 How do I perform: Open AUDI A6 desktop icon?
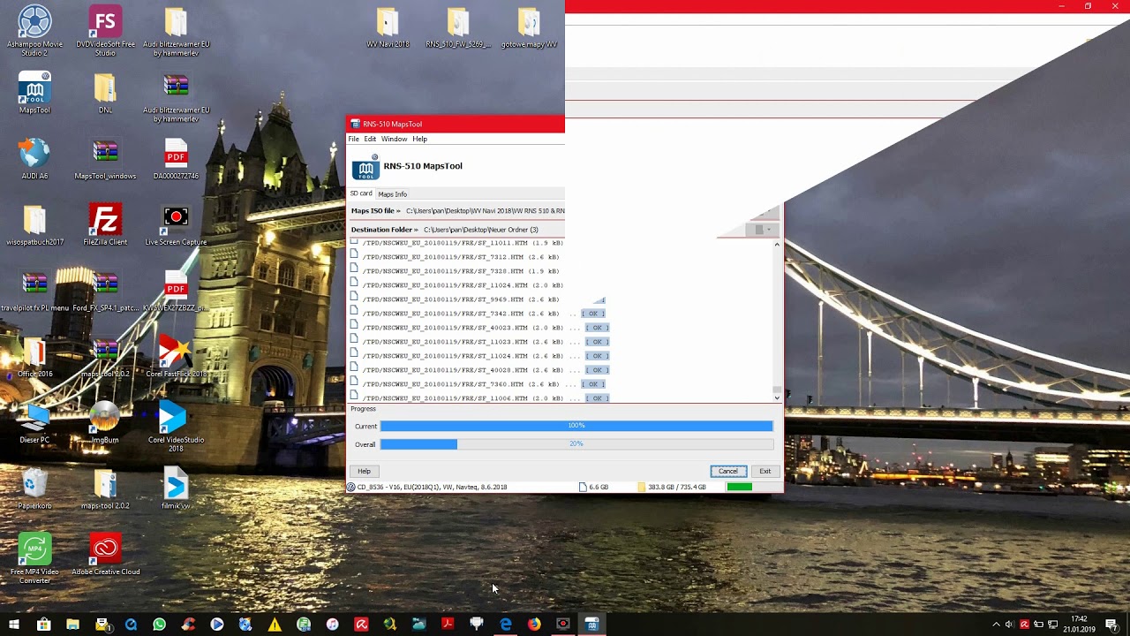pyautogui.click(x=34, y=158)
